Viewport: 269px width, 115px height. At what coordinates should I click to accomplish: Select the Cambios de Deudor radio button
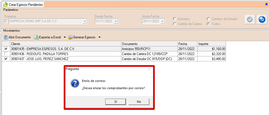pyautogui.click(x=208, y=19)
